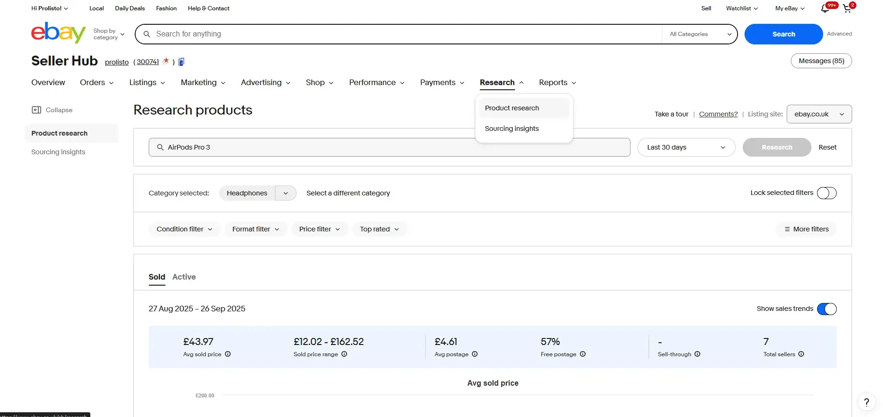Viewport: 883px width, 417px height.
Task: Click the red star feedback icon
Action: 166,61
